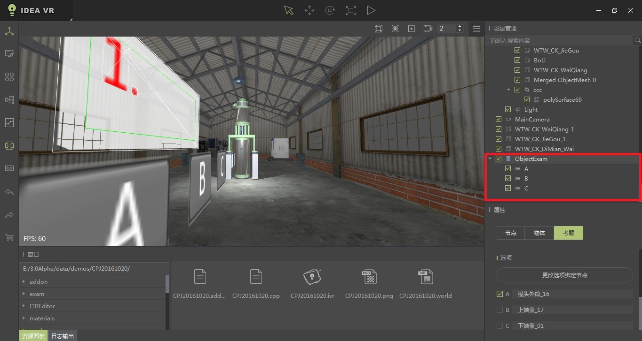Toggle the Light node checkbox
This screenshot has height=341, width=642.
point(508,109)
